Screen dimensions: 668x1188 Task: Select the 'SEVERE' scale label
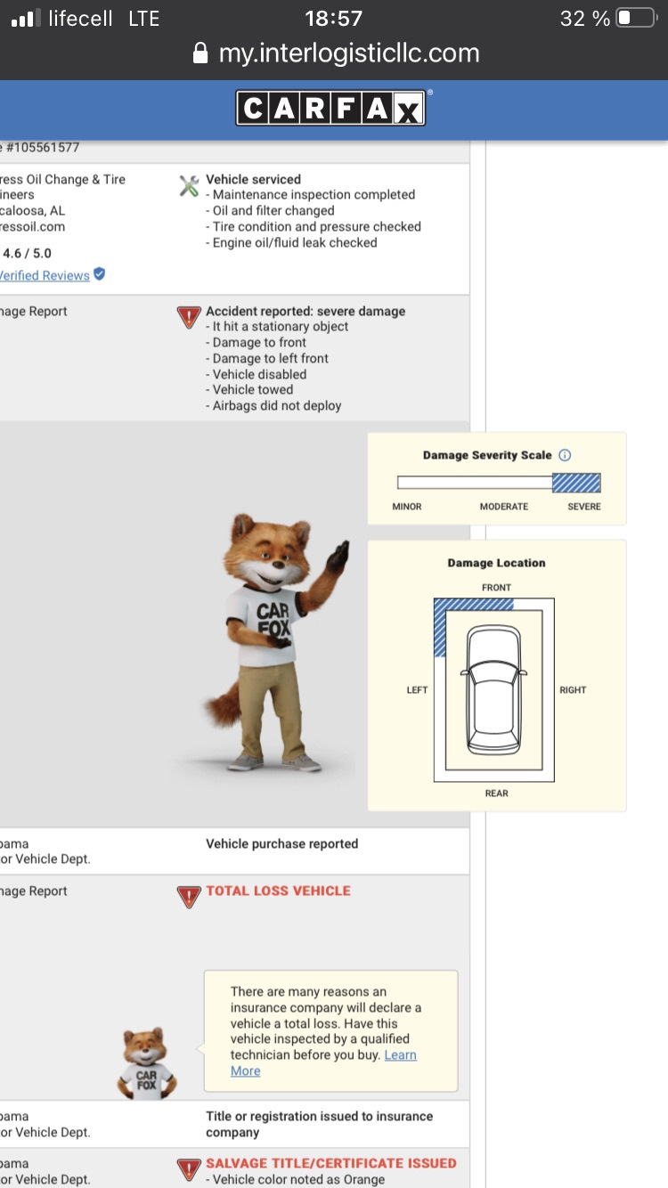click(584, 507)
